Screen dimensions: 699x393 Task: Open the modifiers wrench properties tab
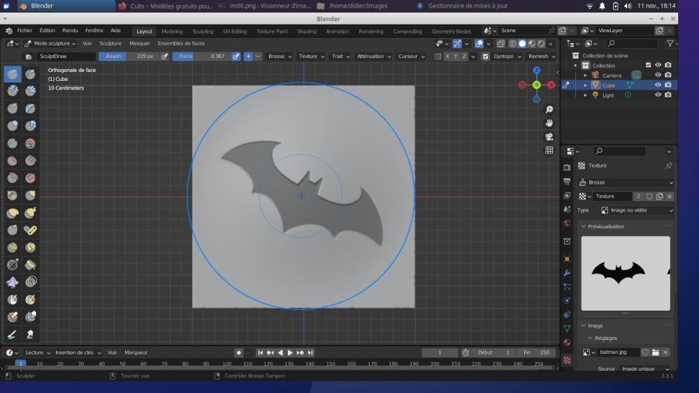tap(567, 273)
